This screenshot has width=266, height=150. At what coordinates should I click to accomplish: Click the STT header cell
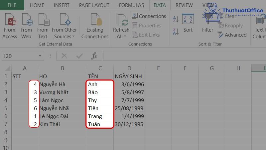click(25, 76)
